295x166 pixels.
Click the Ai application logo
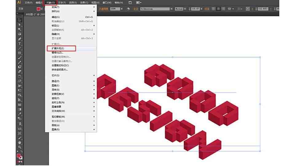pos(19,2)
